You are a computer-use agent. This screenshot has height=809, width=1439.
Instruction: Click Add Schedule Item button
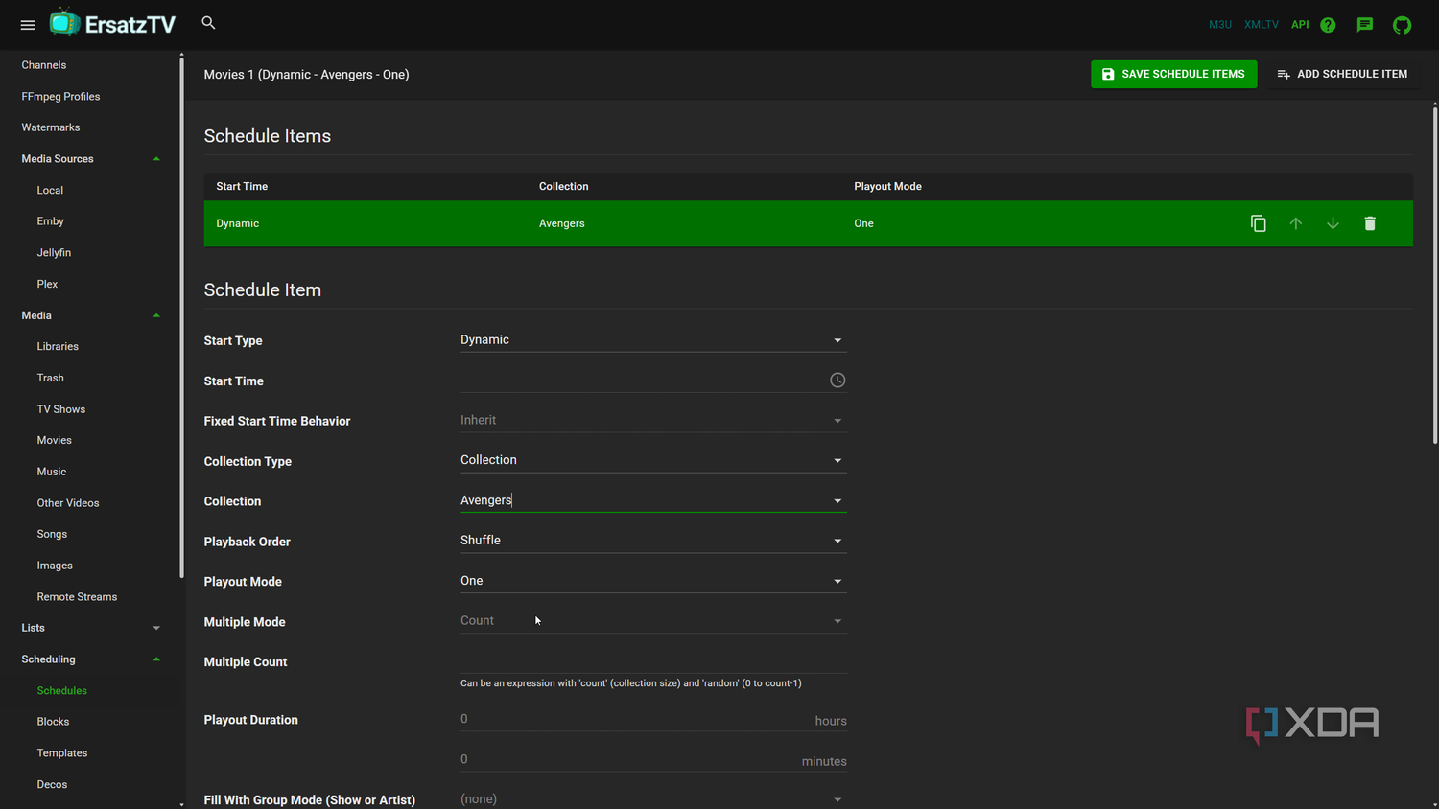click(1342, 74)
